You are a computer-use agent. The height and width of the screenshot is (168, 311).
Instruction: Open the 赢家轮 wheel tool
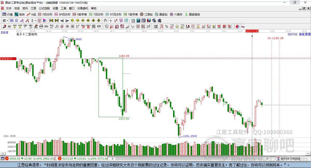pyautogui.click(x=161, y=15)
